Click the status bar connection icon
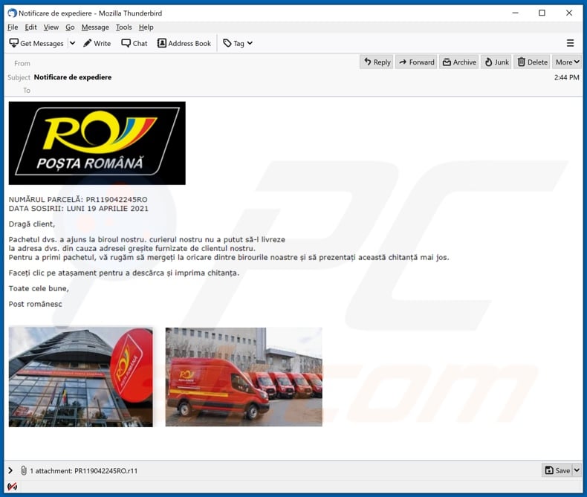 click(12, 487)
